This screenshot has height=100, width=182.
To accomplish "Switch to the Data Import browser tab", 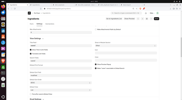I will point(131,5).
